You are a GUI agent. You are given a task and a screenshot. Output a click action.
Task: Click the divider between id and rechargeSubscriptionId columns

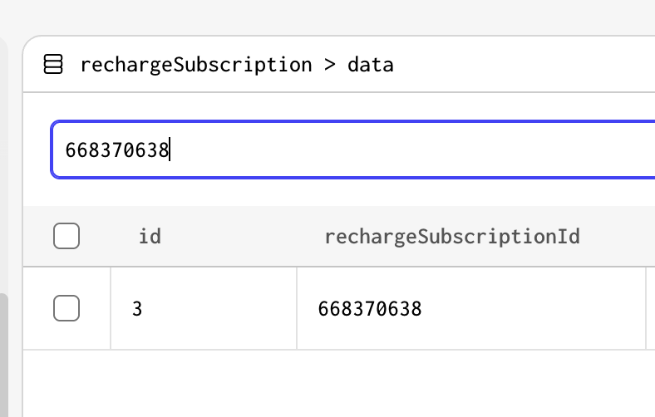[x=297, y=308]
